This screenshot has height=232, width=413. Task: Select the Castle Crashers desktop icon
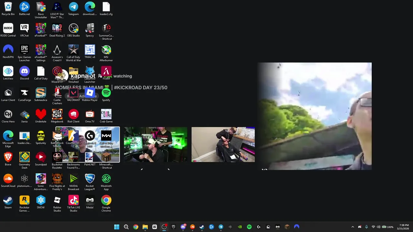tap(57, 96)
